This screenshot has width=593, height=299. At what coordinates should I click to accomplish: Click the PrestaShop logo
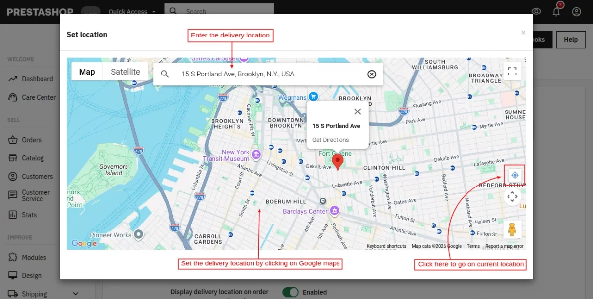coord(40,12)
